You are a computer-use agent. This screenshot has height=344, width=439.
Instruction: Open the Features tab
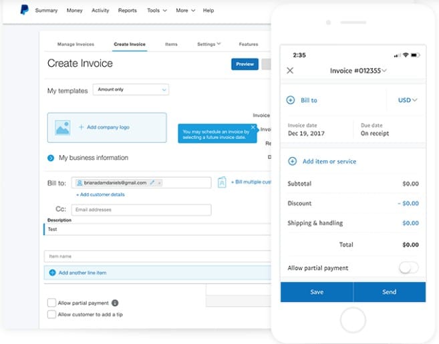coord(249,44)
